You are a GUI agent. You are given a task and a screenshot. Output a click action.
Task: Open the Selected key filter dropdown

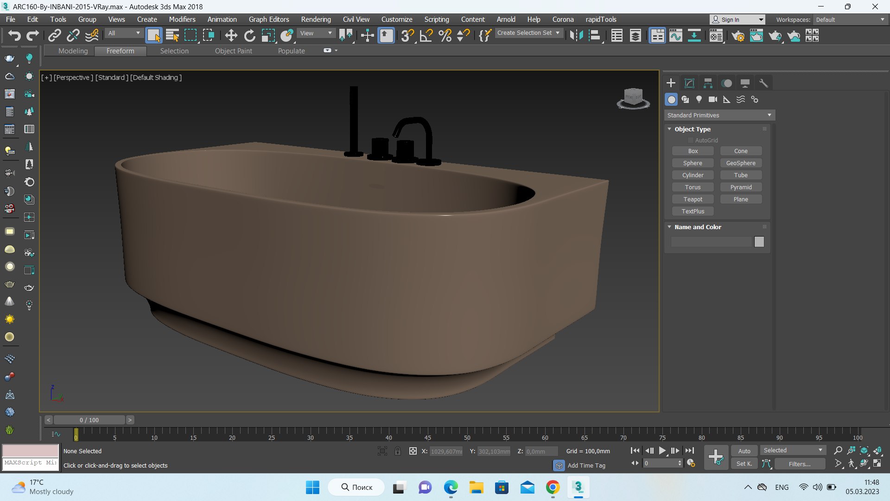[793, 450]
